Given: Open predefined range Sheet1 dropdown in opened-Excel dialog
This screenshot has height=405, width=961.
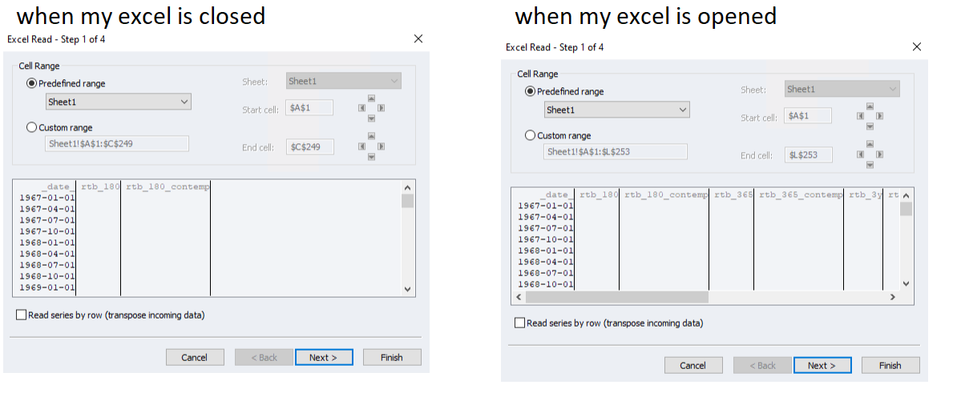Looking at the screenshot, I should tap(616, 110).
